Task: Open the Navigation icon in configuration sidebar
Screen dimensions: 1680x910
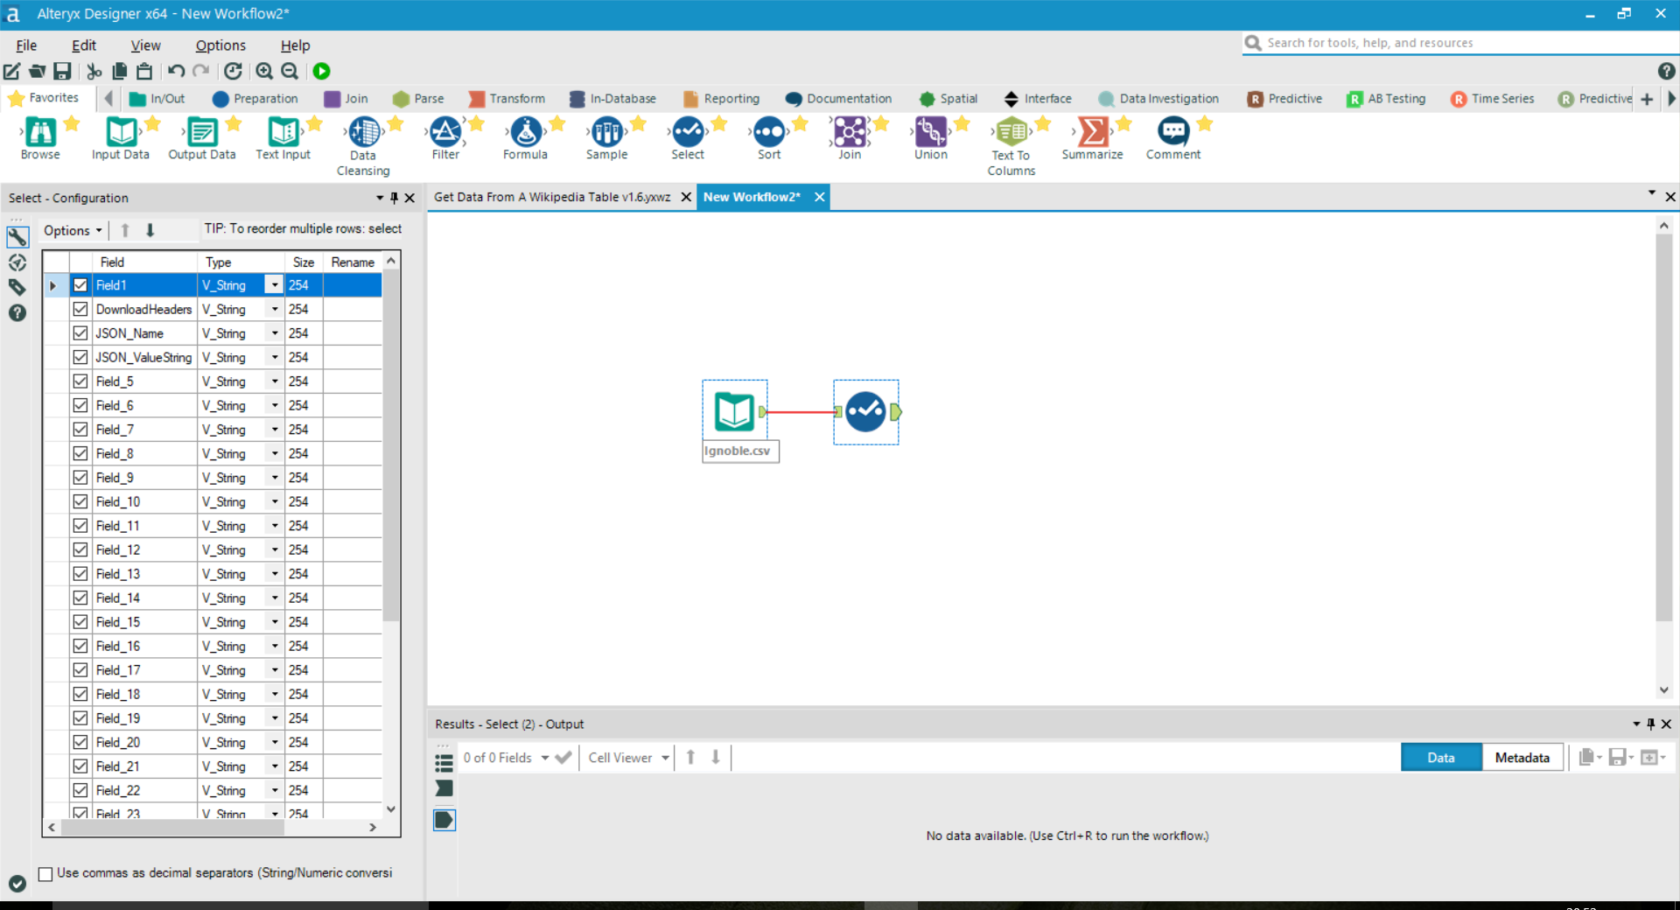Action: click(17, 262)
